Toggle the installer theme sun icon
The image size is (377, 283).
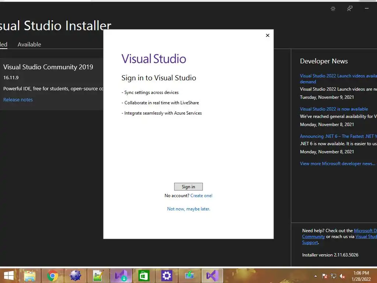[x=333, y=9]
